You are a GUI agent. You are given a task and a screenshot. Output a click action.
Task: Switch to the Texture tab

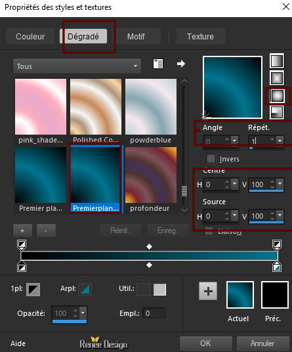click(200, 36)
